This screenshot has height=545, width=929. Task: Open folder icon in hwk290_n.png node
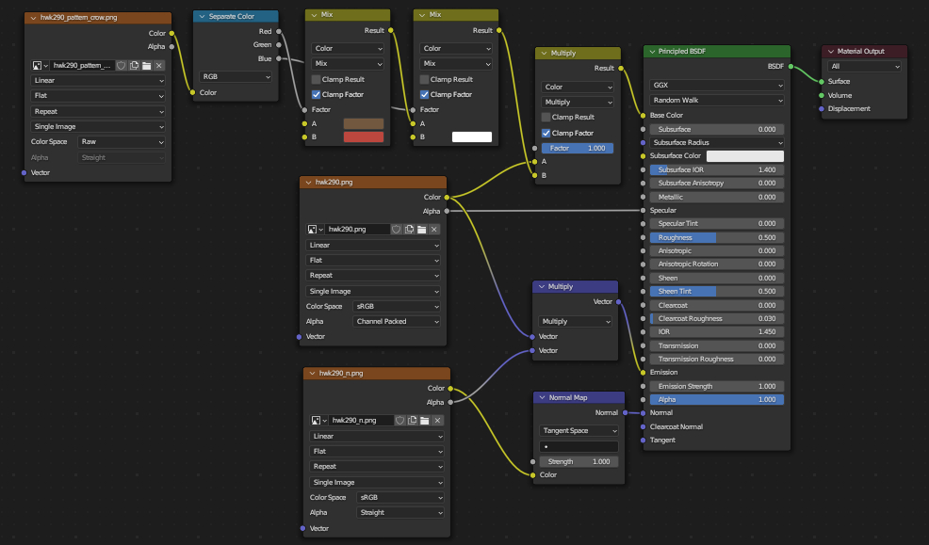(425, 420)
